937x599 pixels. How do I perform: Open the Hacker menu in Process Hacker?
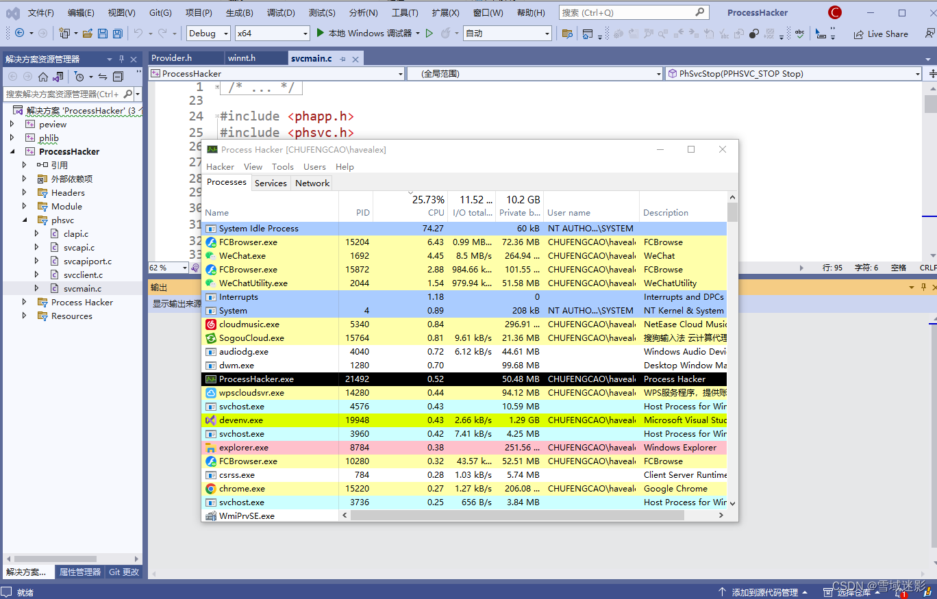click(x=220, y=166)
